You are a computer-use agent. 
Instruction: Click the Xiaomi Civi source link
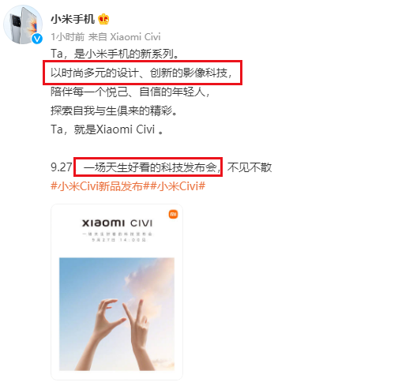(135, 37)
